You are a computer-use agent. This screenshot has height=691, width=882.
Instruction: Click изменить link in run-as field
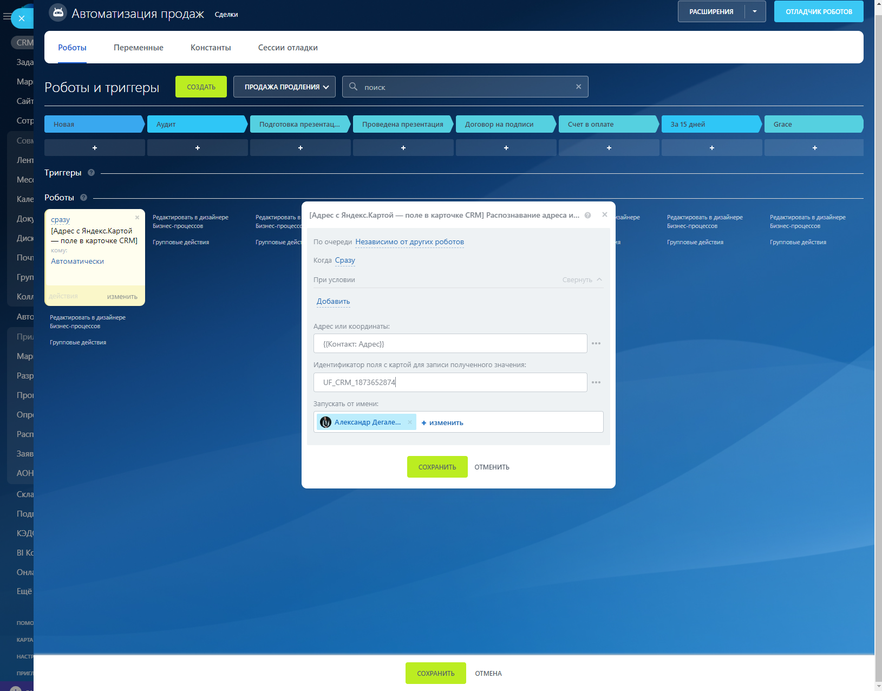[442, 422]
